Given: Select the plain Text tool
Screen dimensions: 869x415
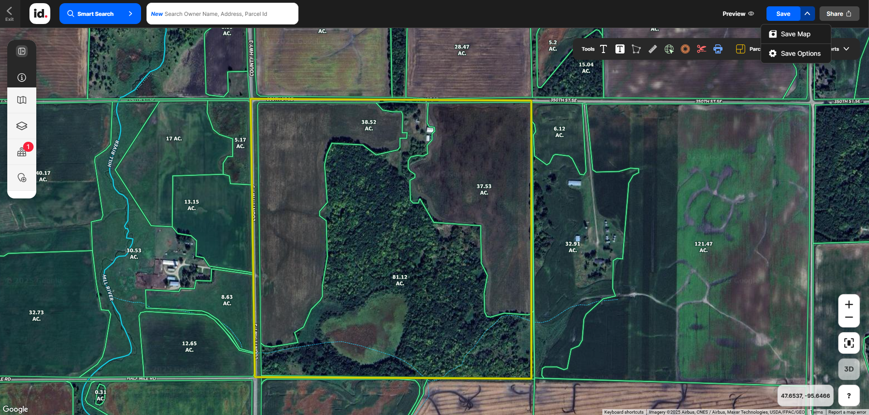Looking at the screenshot, I should (603, 49).
